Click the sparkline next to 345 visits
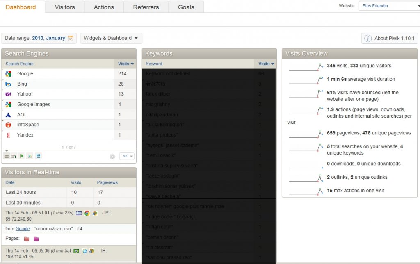The image size is (420, 264). pos(306,67)
